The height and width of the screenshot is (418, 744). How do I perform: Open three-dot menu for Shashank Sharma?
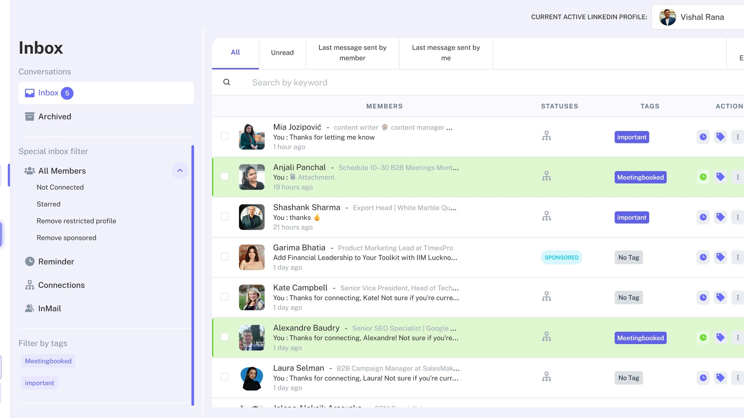[737, 217]
